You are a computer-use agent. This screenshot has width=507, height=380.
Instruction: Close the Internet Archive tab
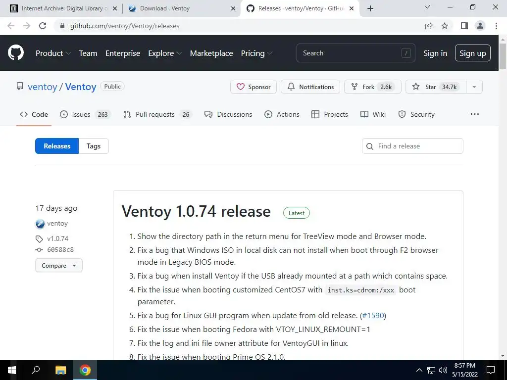[x=115, y=8]
